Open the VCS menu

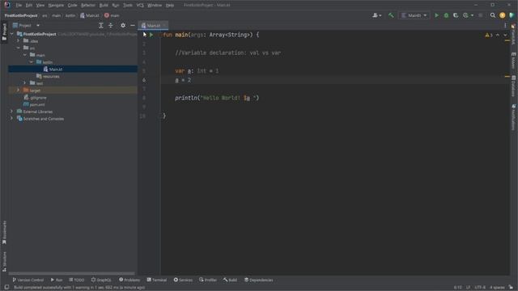click(x=140, y=6)
